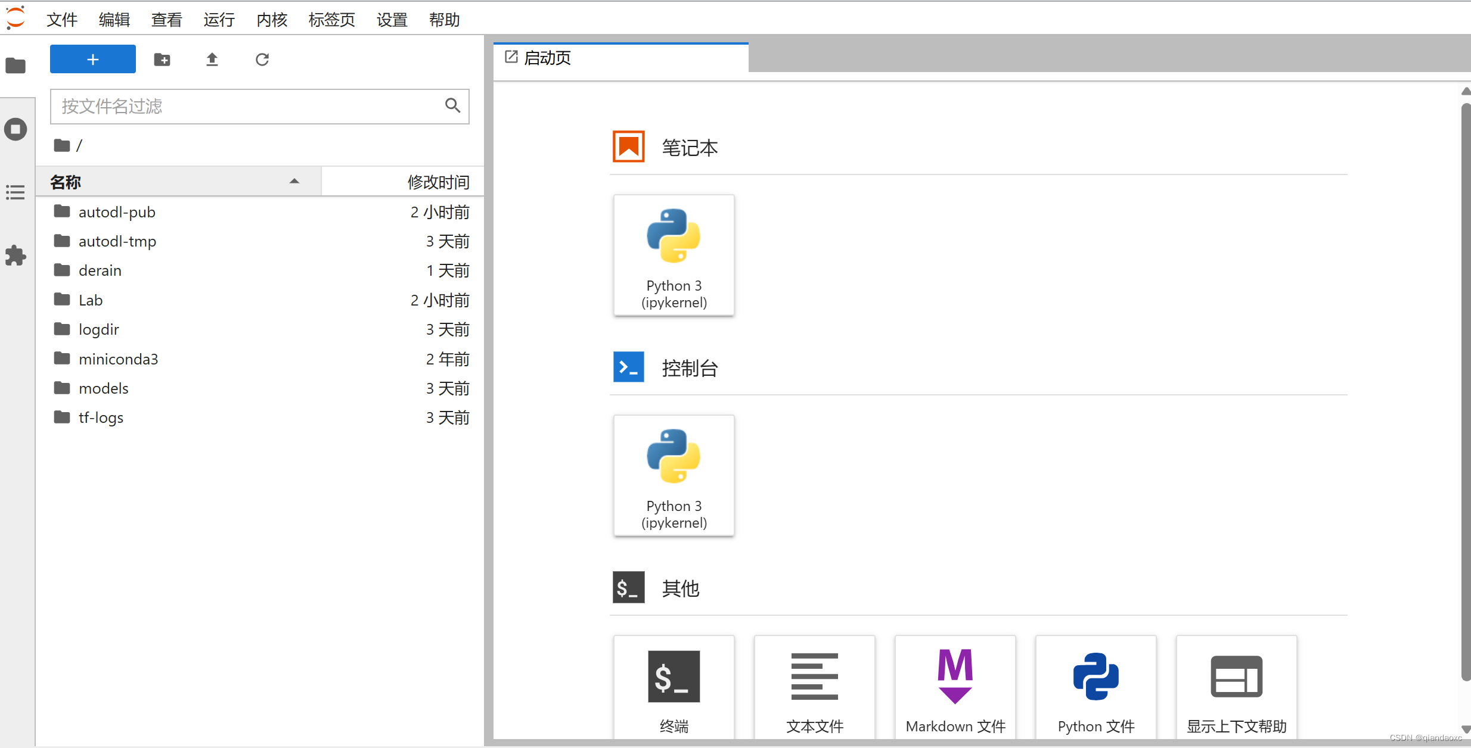
Task: Open running terminals and kernels panel
Action: [x=16, y=129]
